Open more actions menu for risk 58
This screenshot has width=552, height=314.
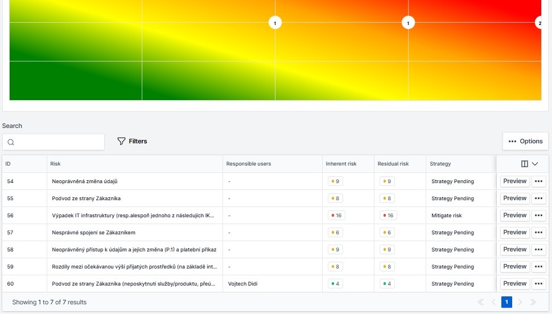point(538,250)
